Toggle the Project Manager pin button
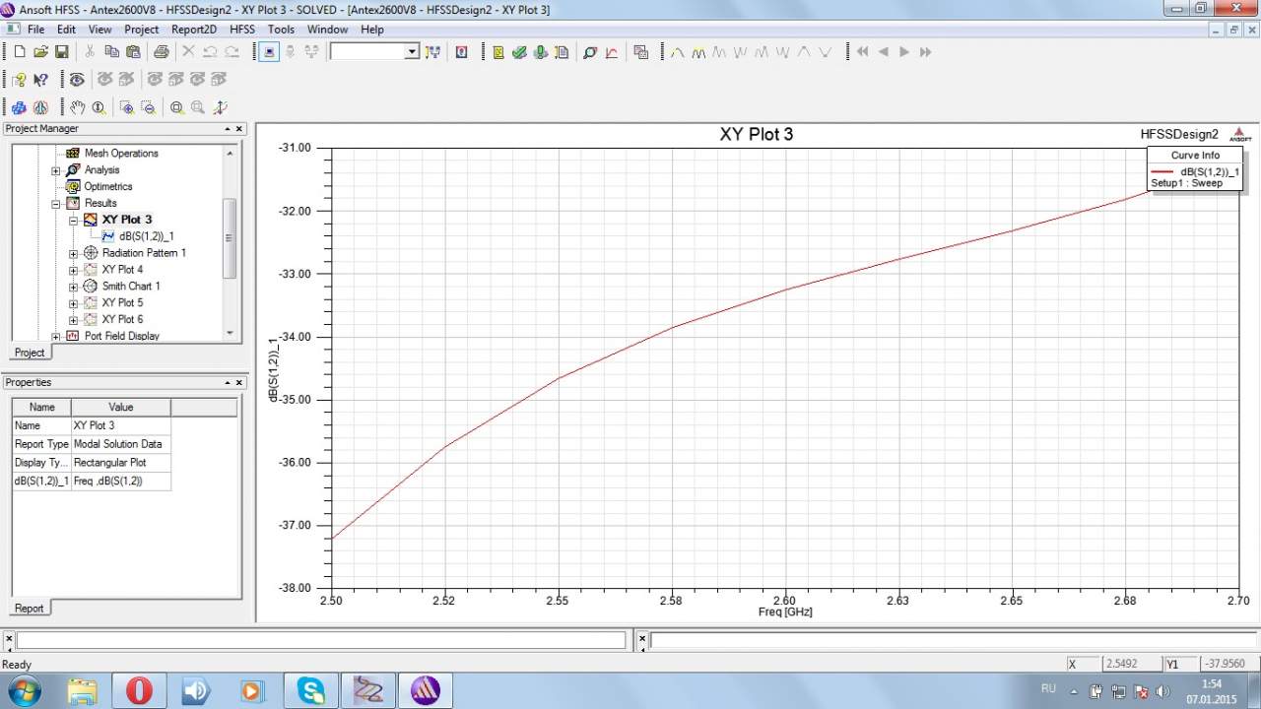This screenshot has height=709, width=1261. (226, 129)
